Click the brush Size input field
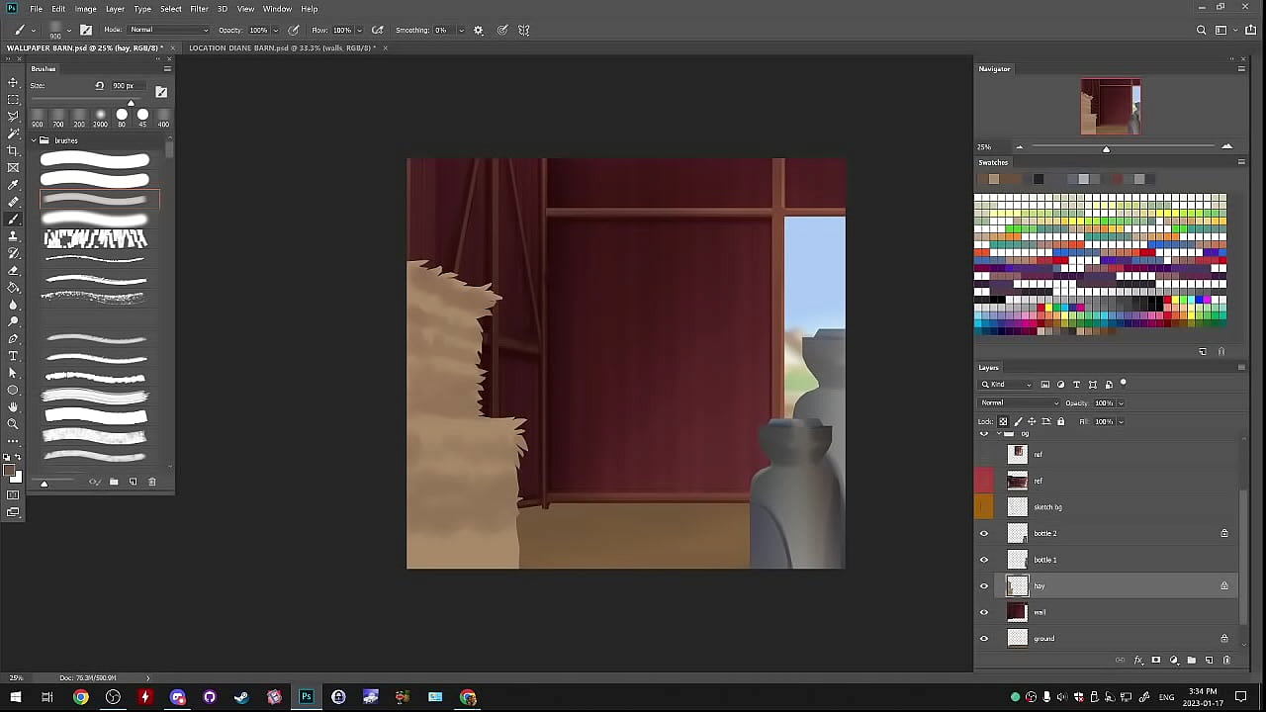Screen dimensions: 1266x712 point(124,85)
